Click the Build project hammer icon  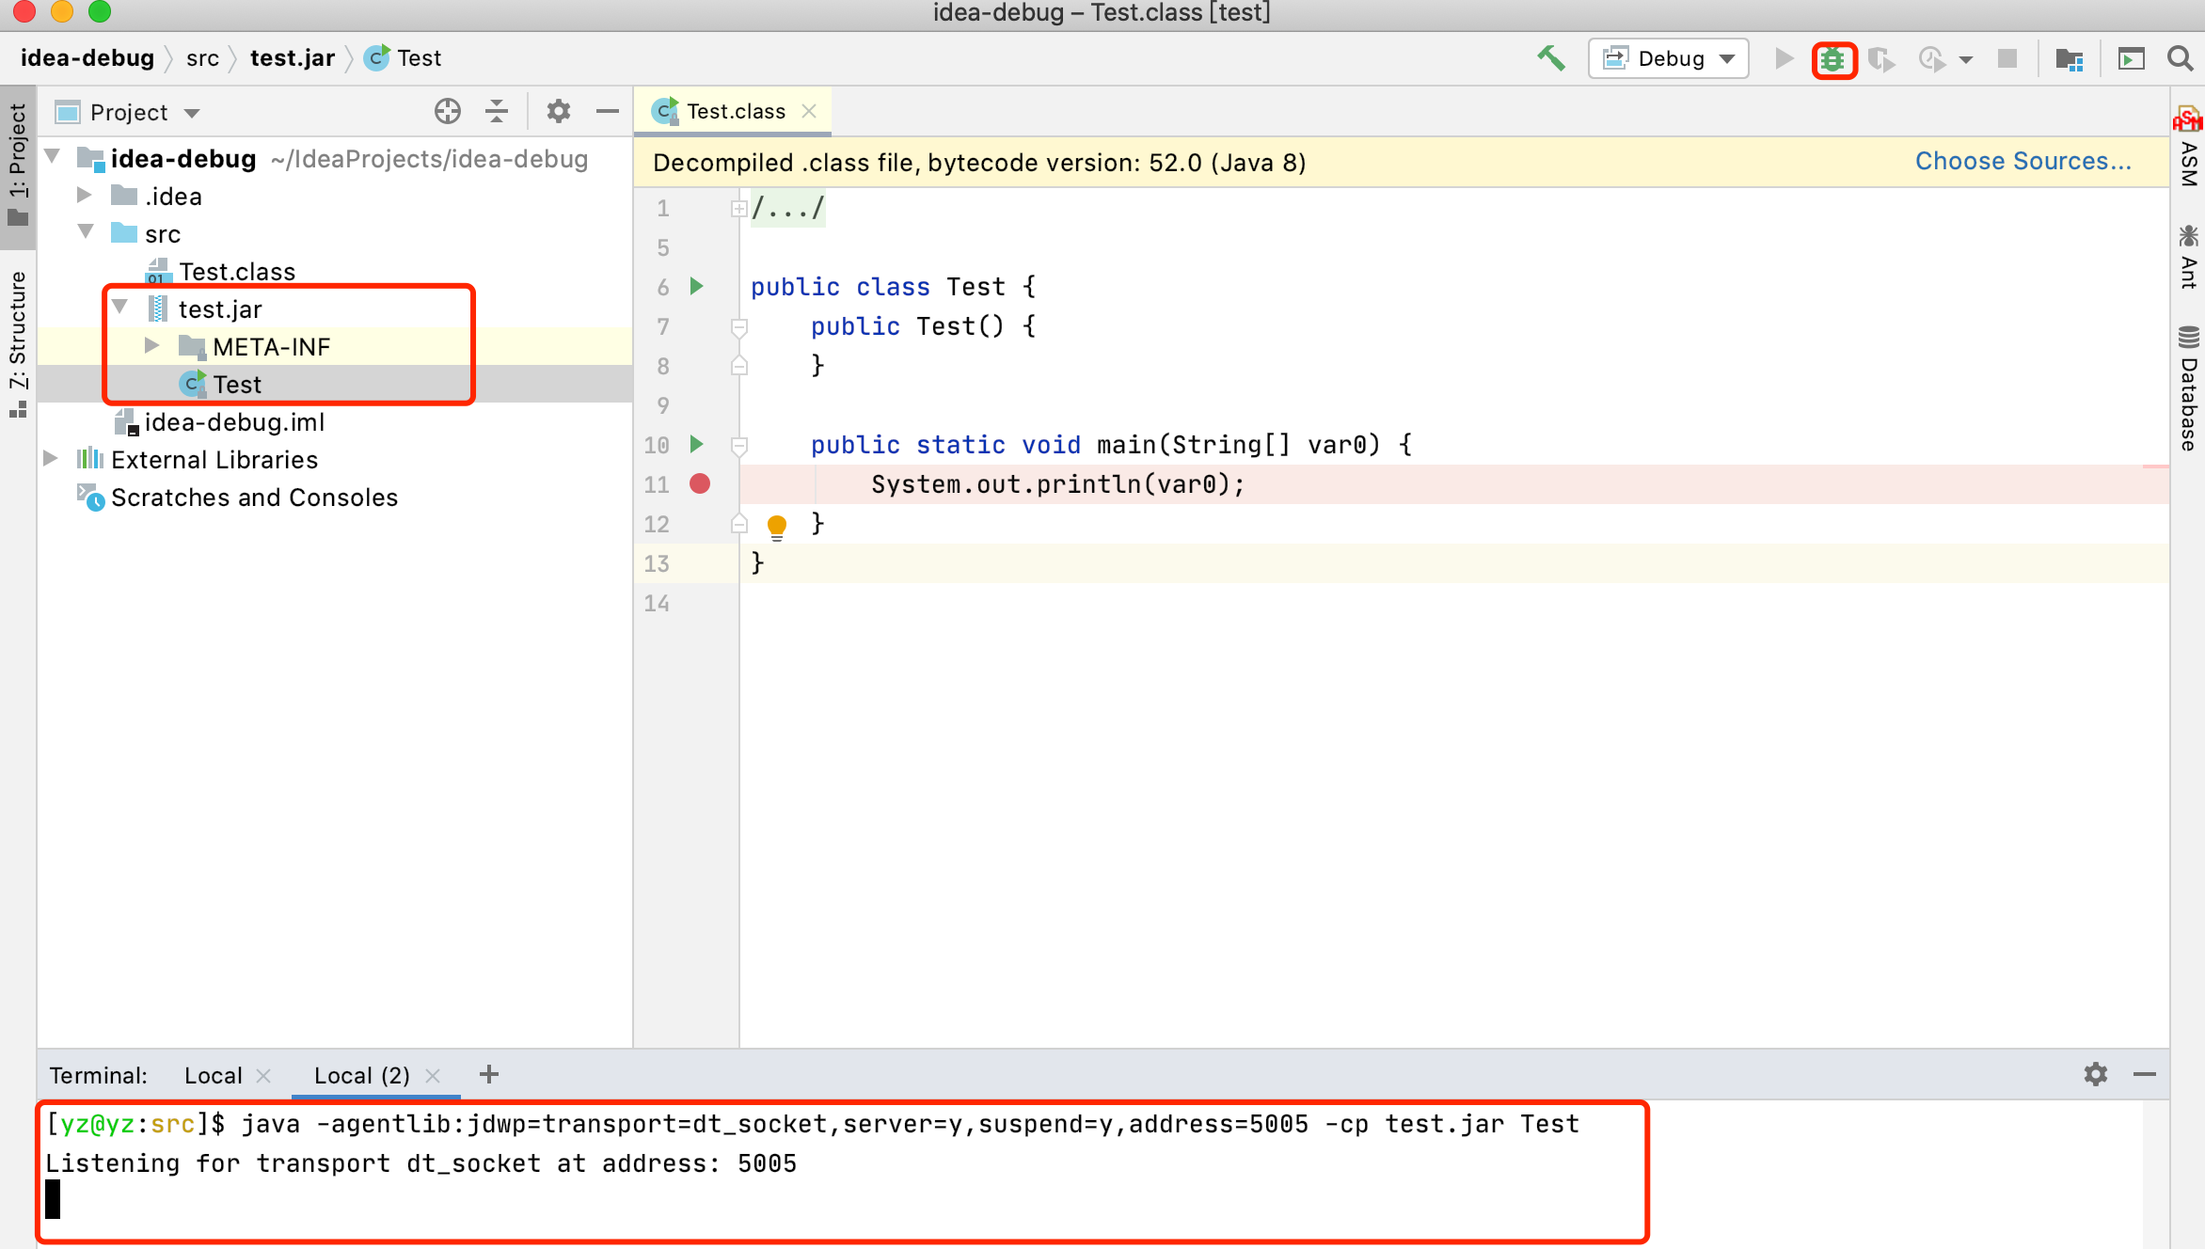pos(1550,58)
